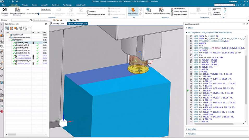
Task: Open the JANUS Tools tab
Action: pyautogui.click(x=81, y=5)
